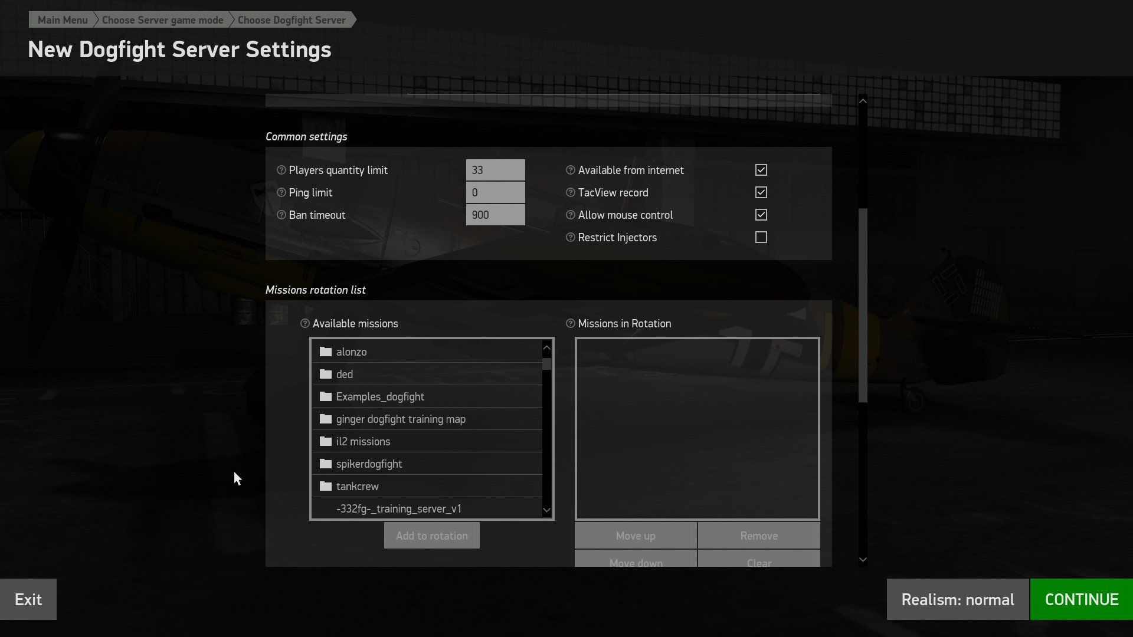1133x637 pixels.
Task: Click help icon beside Ban timeout
Action: tap(281, 215)
